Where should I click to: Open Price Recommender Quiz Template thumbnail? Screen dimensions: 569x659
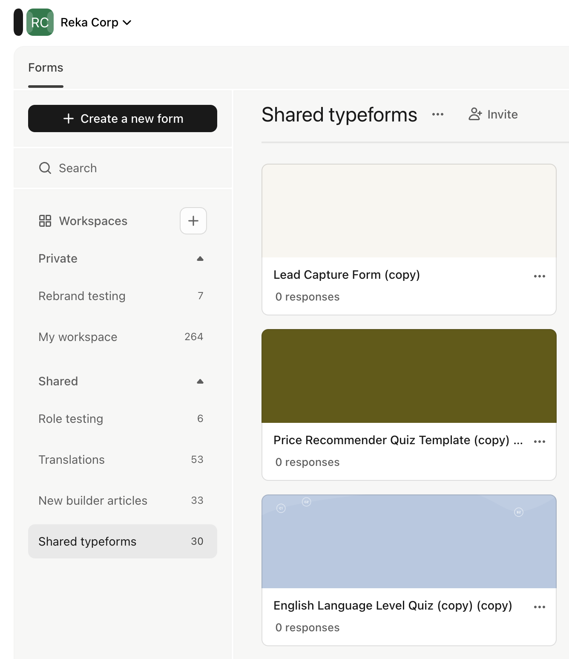coord(409,376)
